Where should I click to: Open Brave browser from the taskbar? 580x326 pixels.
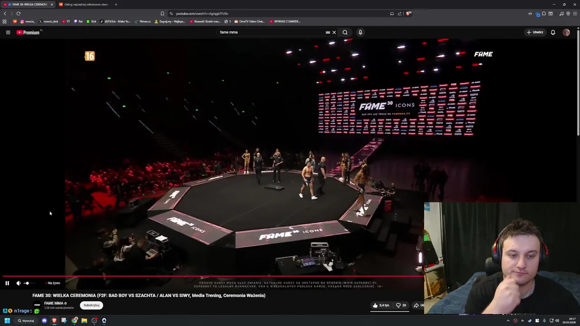point(54,321)
